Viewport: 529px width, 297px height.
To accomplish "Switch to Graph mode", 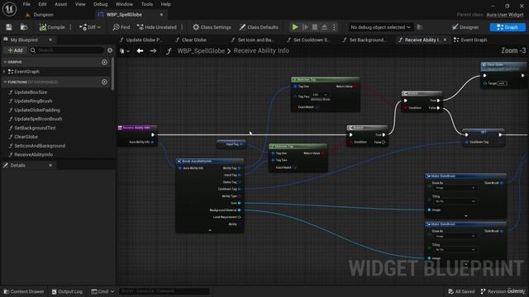I will pos(508,27).
